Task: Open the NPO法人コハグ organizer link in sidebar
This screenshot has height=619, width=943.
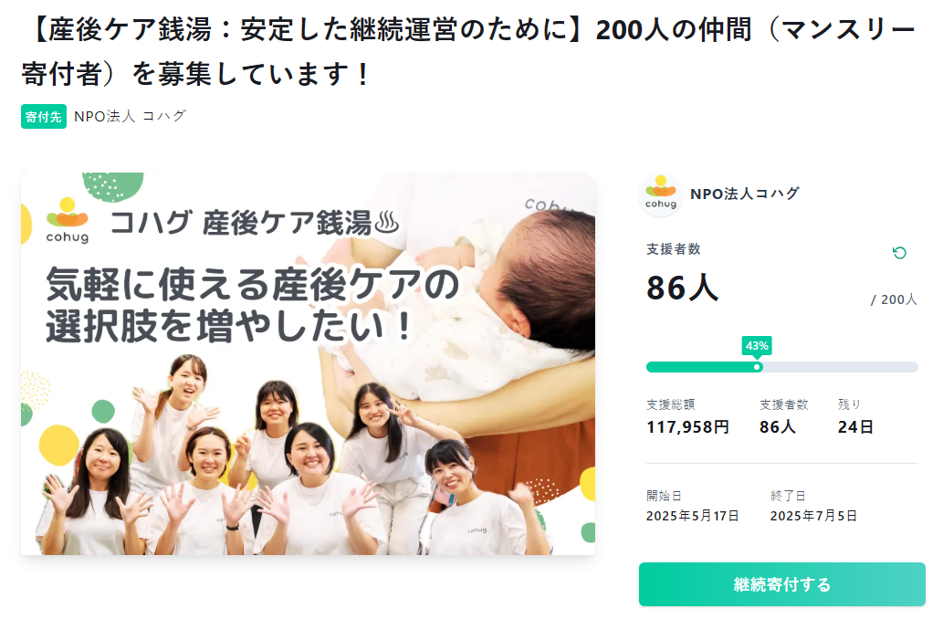Action: [x=745, y=194]
